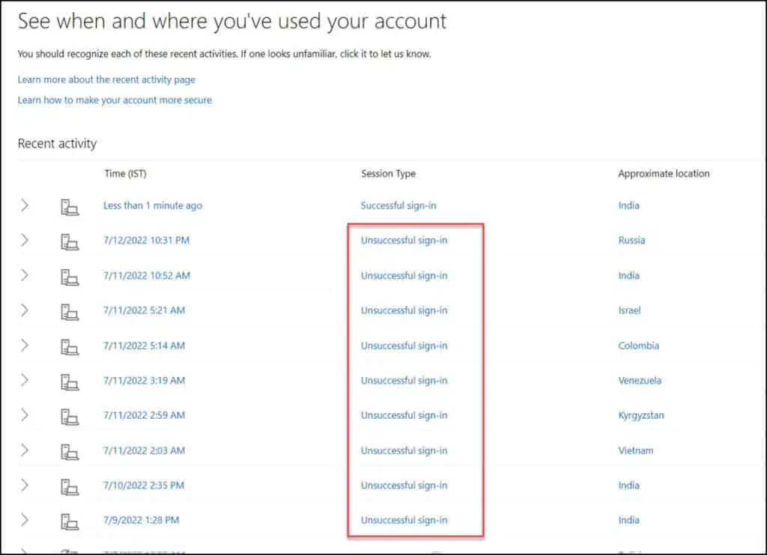Image resolution: width=767 pixels, height=555 pixels.
Task: Click 7/10/2022 2:35 PM timestamp
Action: coord(143,485)
